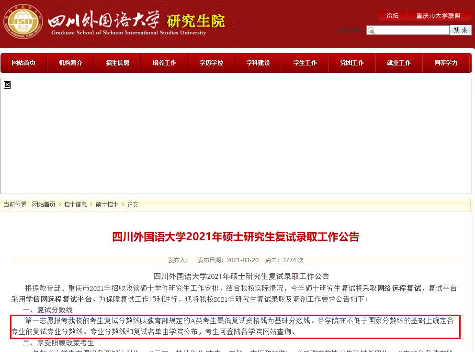The width and height of the screenshot is (475, 352).
Task: Select the 培养工作 navigation item
Action: pos(164,63)
